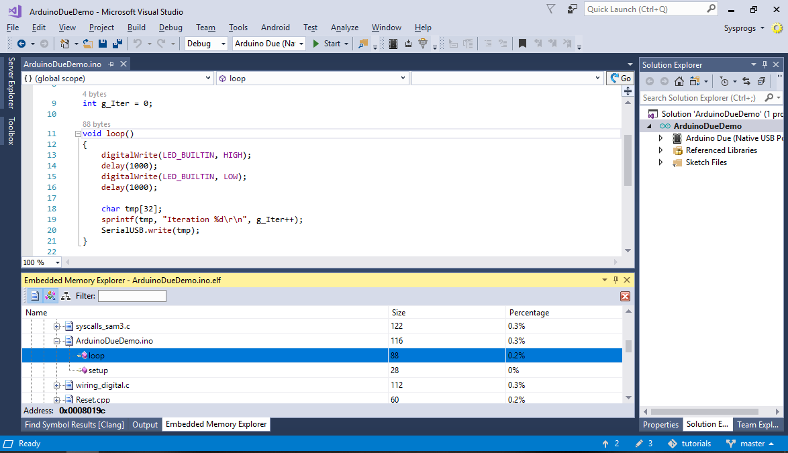Undo the last action in the toolbar

(138, 44)
